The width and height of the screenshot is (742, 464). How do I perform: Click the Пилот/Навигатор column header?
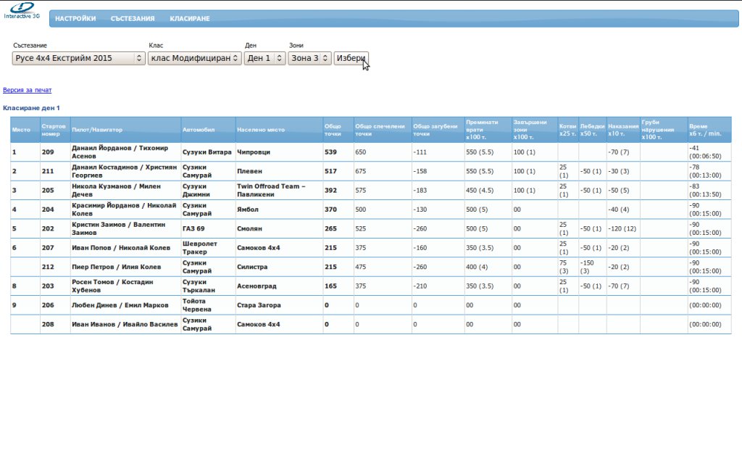point(97,130)
